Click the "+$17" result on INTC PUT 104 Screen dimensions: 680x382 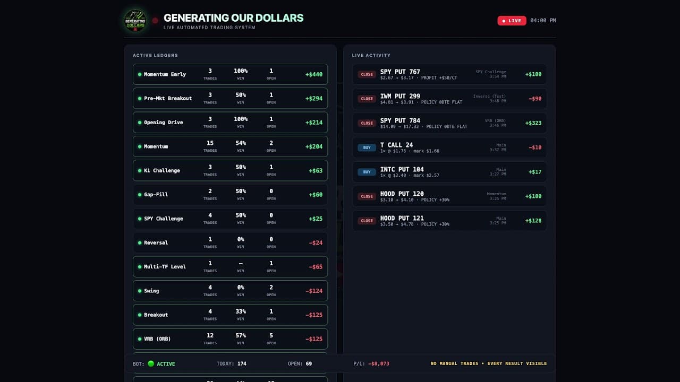pyautogui.click(x=535, y=172)
